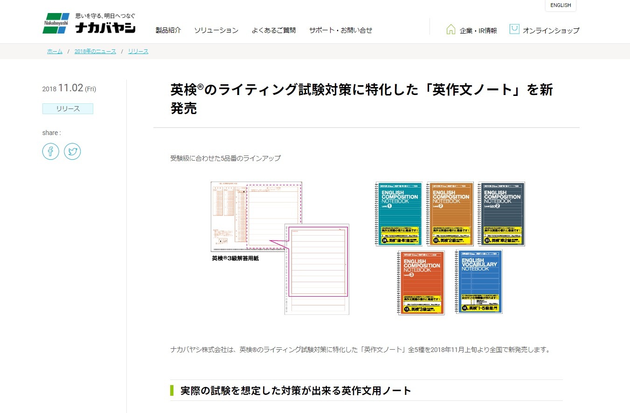
Task: View the blue English Vocabulary Notebook cover
Action: coord(478,282)
